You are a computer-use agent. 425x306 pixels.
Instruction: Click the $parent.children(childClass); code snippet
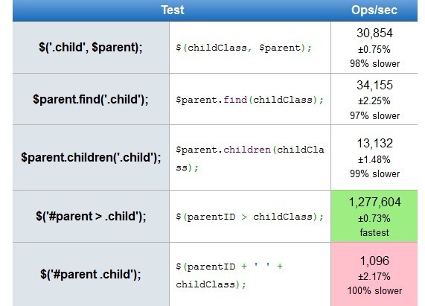249,159
